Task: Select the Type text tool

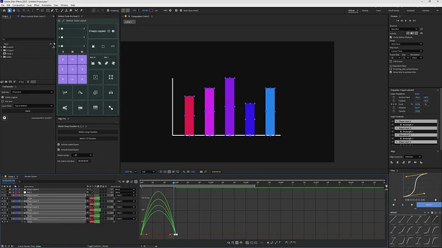Action: [56, 11]
